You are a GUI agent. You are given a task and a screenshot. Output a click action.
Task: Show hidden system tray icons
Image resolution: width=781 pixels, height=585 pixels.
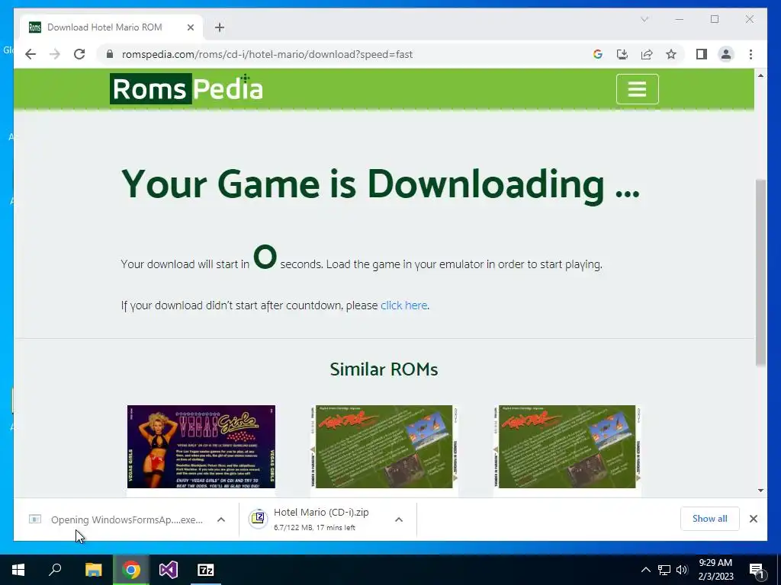click(645, 570)
